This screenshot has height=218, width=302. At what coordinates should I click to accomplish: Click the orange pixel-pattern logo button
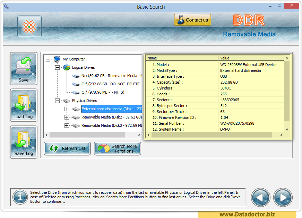[x=29, y=26]
